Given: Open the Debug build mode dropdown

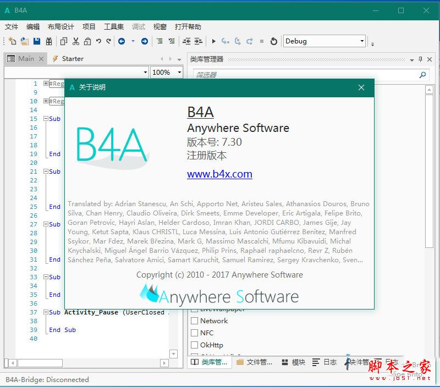Looking at the screenshot, I should (x=362, y=41).
